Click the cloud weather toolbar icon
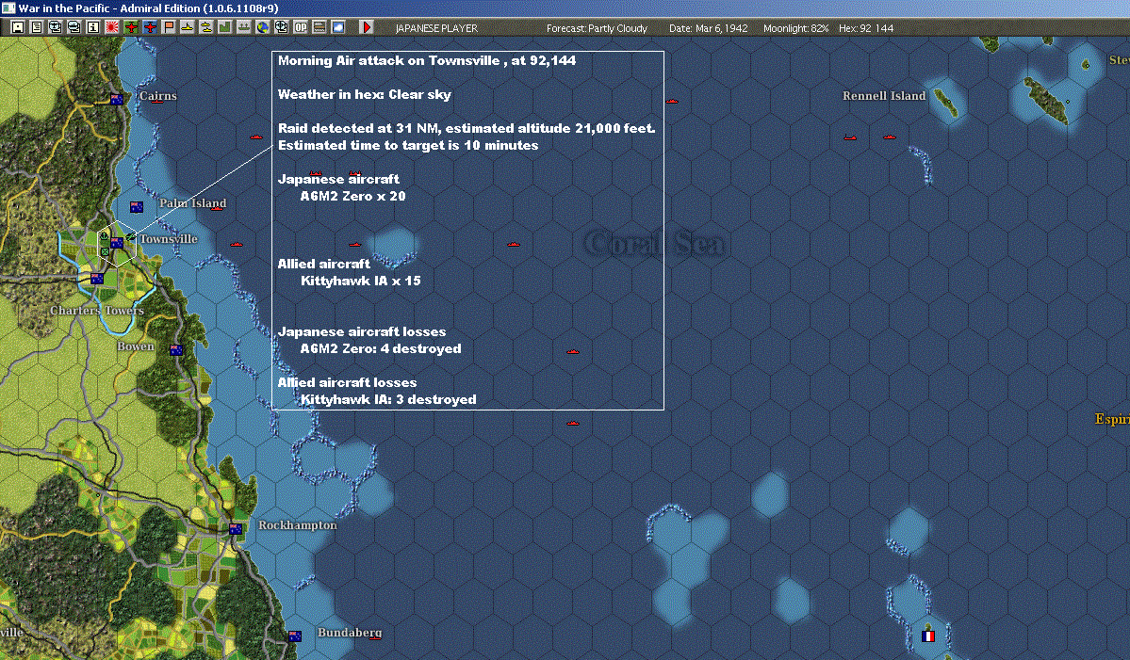1130x660 pixels. [x=337, y=27]
